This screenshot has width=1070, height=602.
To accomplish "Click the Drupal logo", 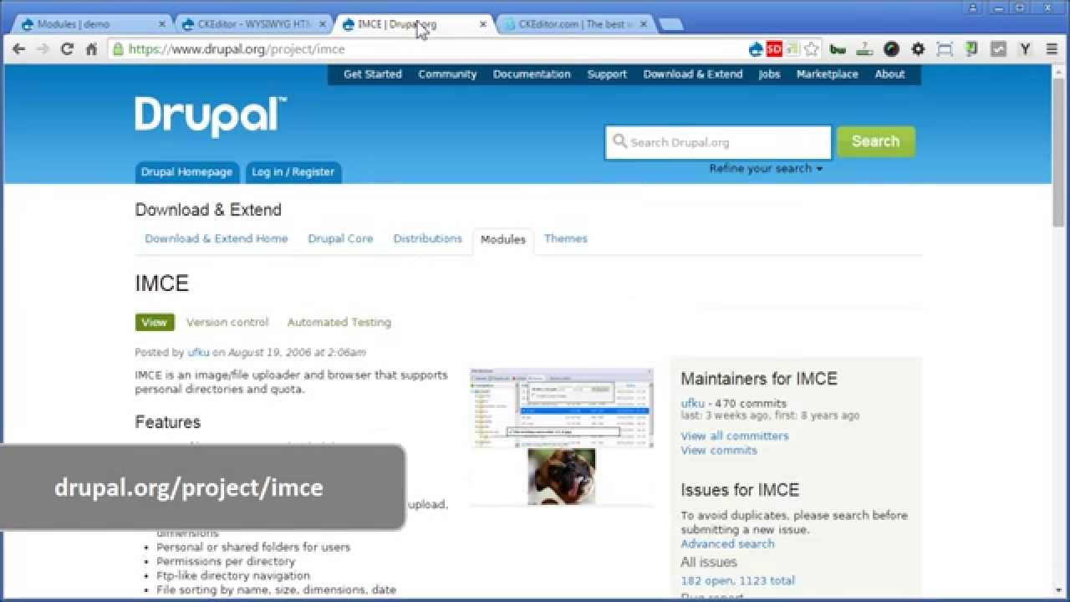I will coord(211,116).
